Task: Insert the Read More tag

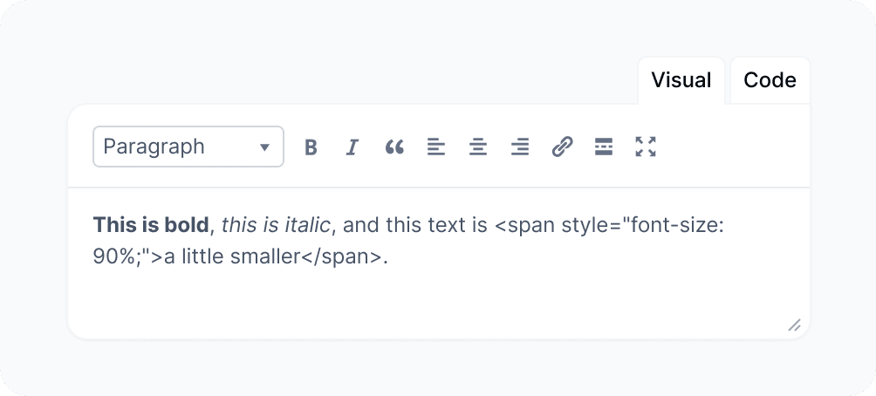Action: click(x=603, y=147)
